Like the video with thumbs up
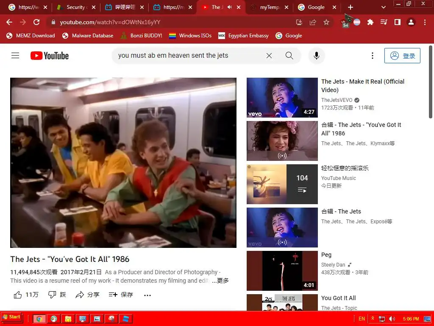The image size is (434, 326). coord(26,295)
